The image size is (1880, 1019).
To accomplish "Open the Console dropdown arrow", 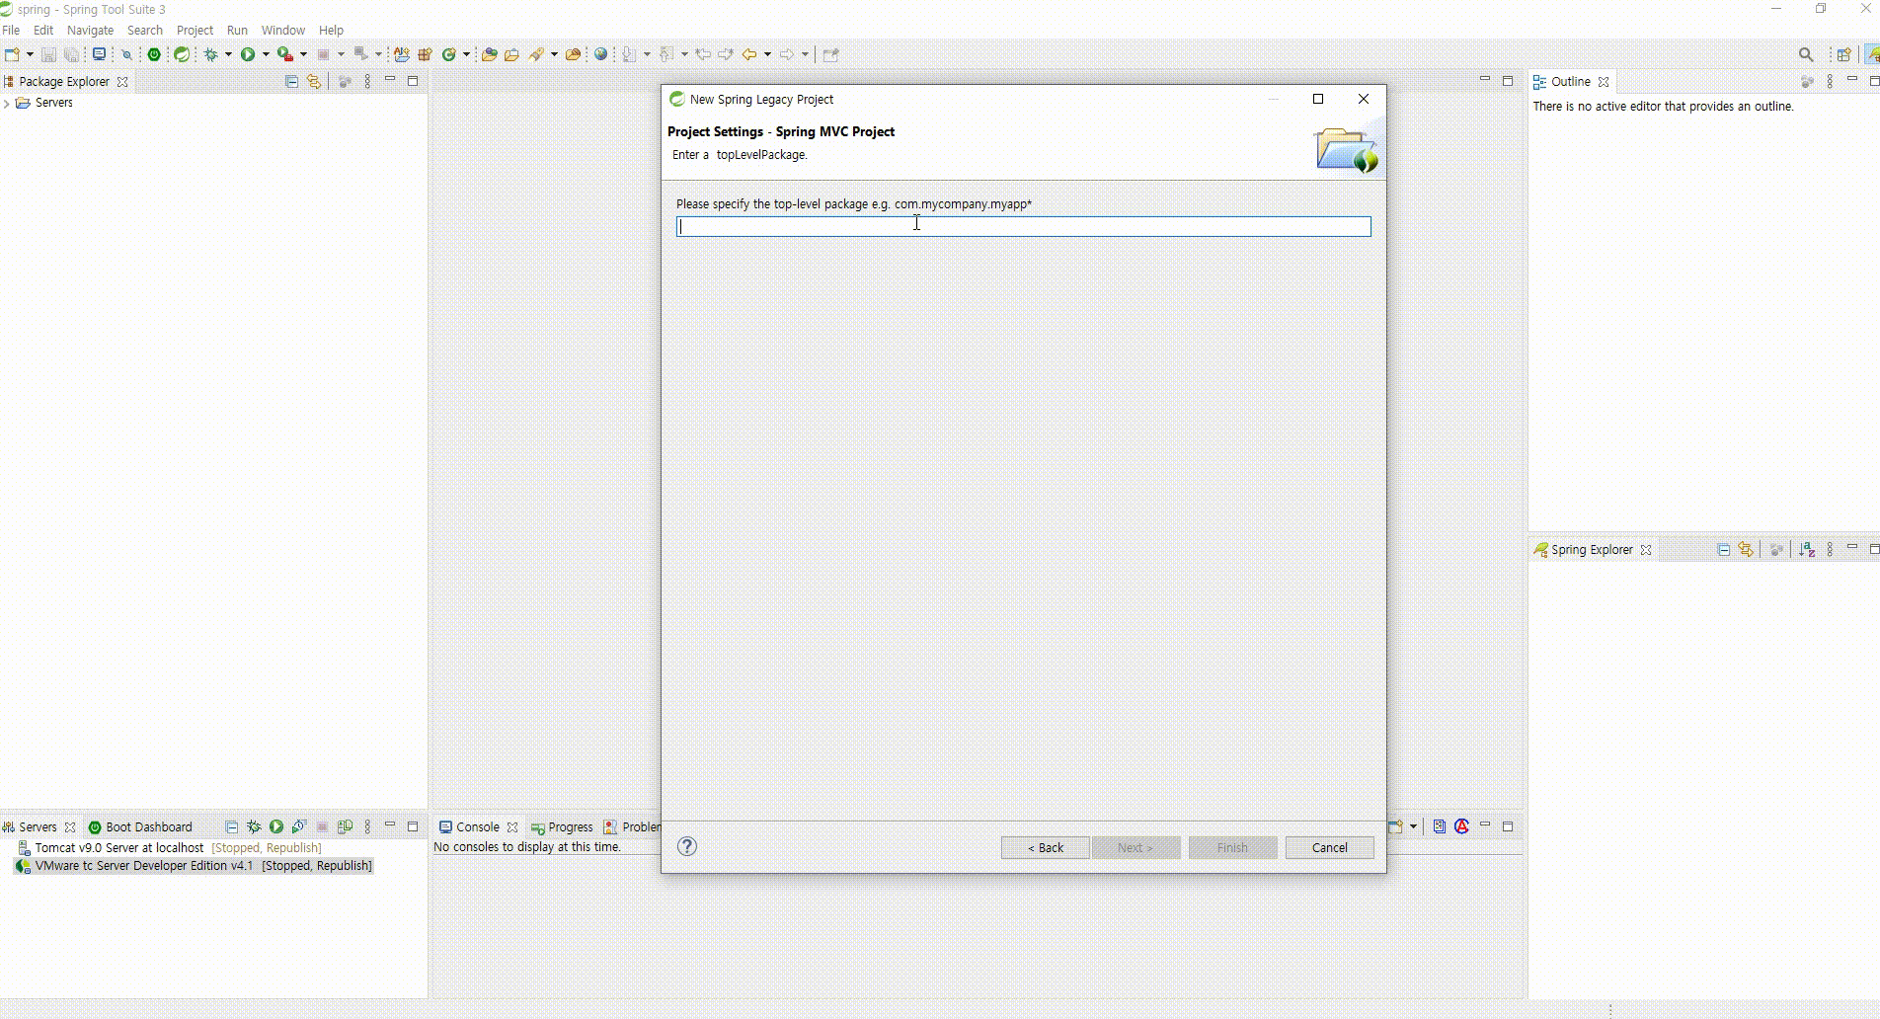I will [1413, 826].
